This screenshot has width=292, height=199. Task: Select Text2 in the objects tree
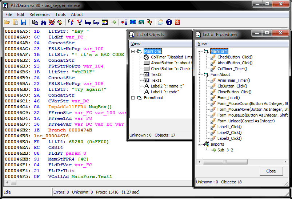tap(156, 74)
